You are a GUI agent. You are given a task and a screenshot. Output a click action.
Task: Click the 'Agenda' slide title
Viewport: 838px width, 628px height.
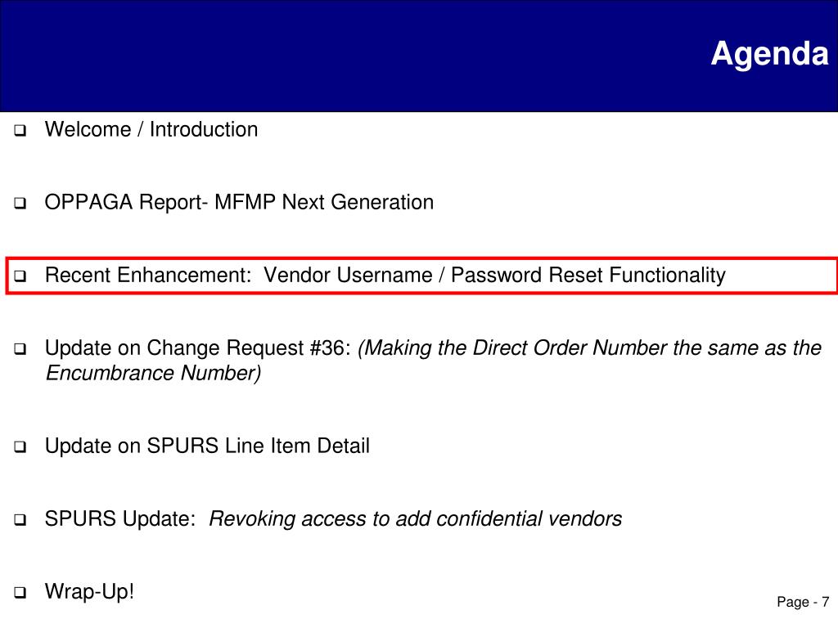(x=769, y=55)
